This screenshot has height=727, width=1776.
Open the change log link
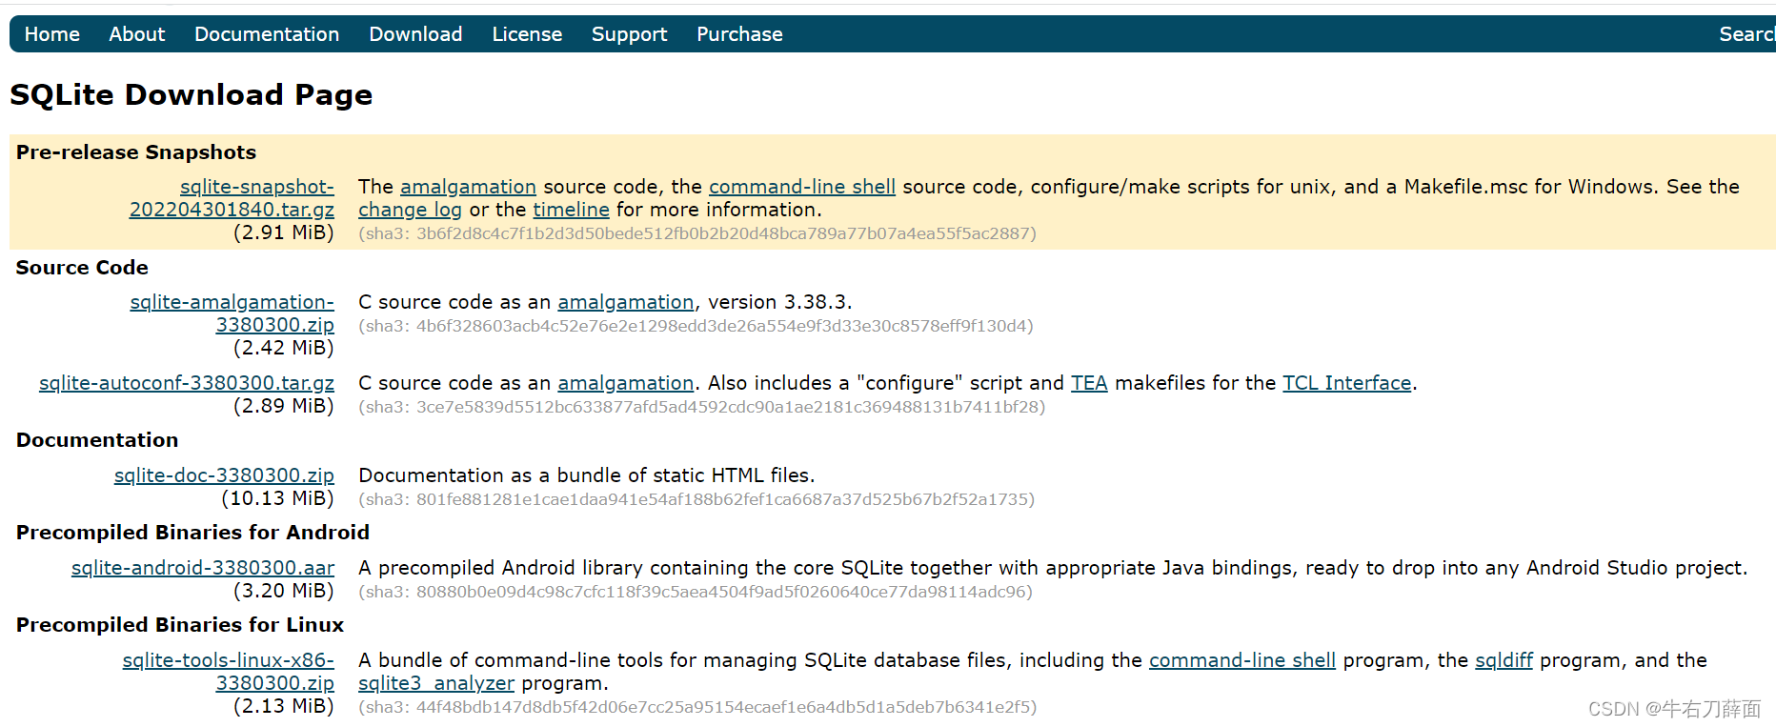[410, 210]
